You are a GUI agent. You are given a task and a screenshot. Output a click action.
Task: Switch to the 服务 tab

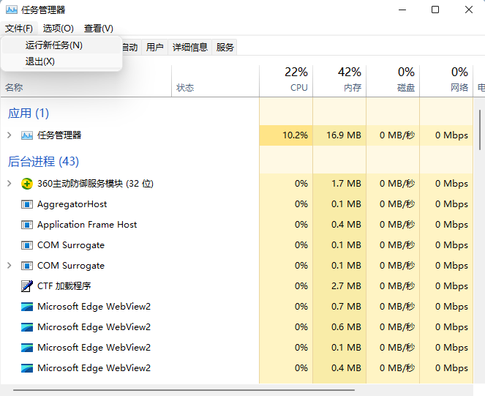pos(225,48)
